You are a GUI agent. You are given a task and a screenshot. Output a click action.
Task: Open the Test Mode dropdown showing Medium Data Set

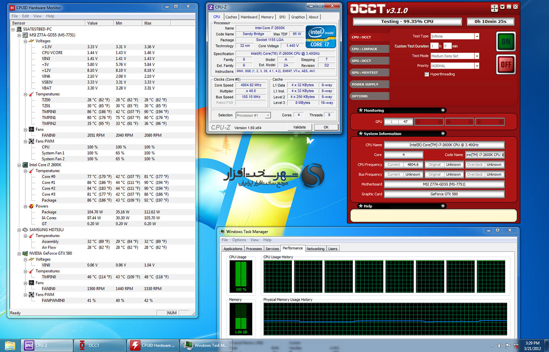pyautogui.click(x=477, y=56)
